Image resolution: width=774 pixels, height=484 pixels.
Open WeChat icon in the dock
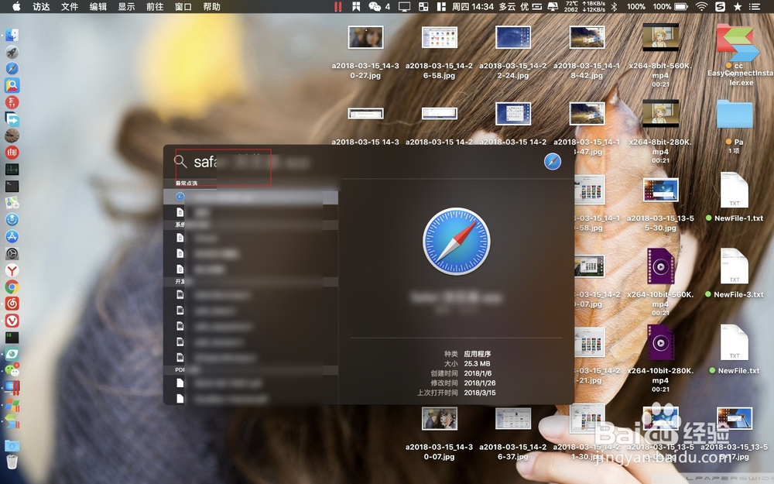tap(12, 370)
